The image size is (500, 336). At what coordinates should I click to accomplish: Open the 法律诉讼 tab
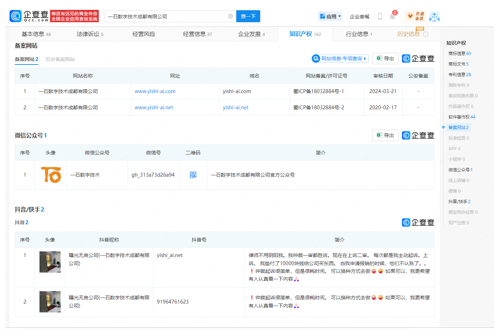90,34
